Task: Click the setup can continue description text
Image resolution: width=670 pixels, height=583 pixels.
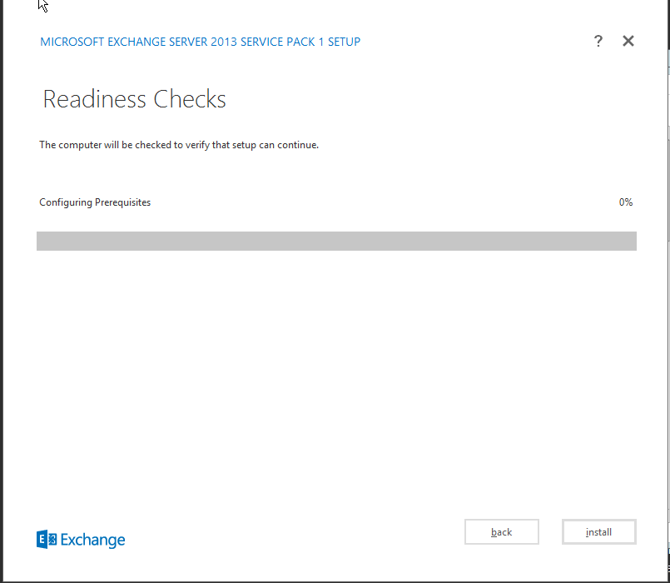Action: (x=179, y=145)
